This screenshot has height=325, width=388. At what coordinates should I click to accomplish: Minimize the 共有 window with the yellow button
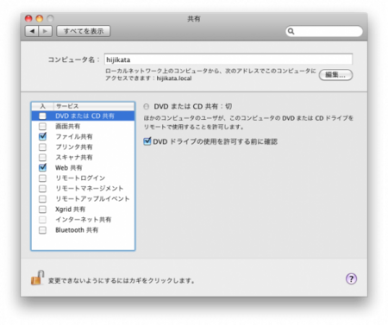tap(40, 19)
